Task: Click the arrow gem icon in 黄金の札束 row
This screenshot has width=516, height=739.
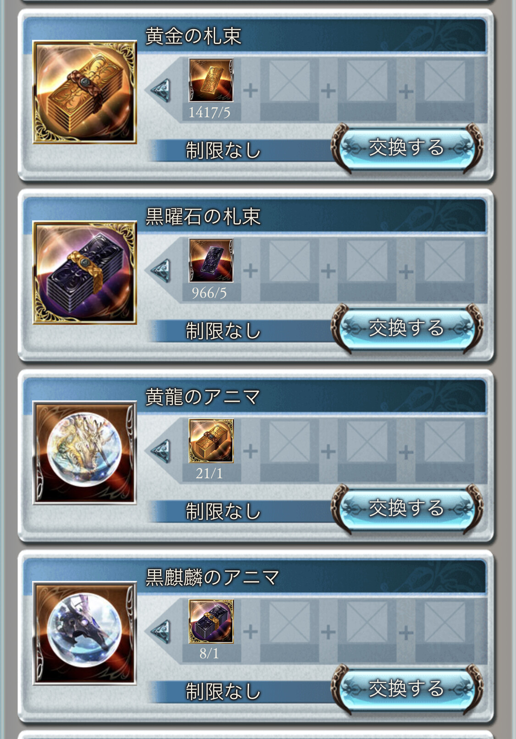Action: (x=161, y=90)
